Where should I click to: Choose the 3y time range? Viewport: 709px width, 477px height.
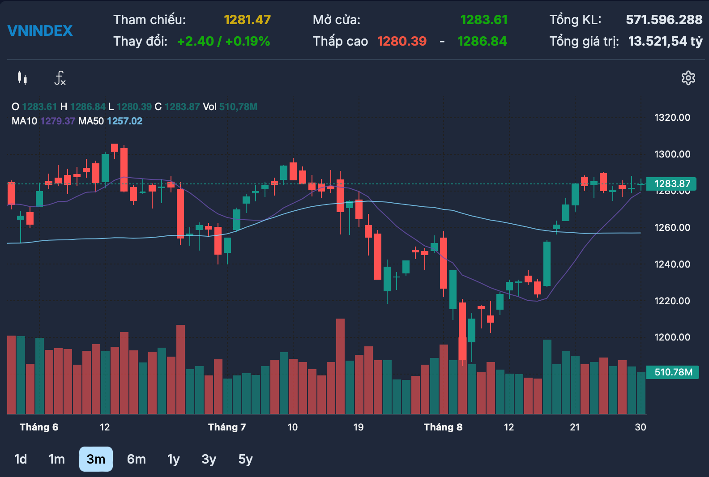pyautogui.click(x=209, y=459)
